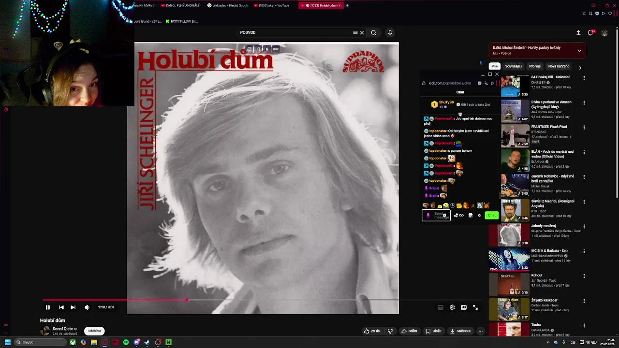Open more actions three-dot menu under video
The width and height of the screenshot is (619, 348).
[x=480, y=331]
